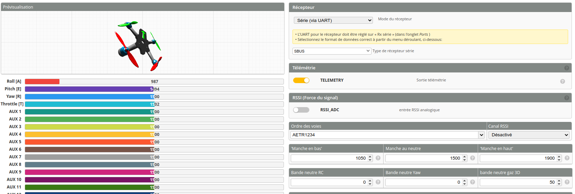Click help icon next to bande neutre gaz 3D
The image size is (575, 194).
(567, 182)
